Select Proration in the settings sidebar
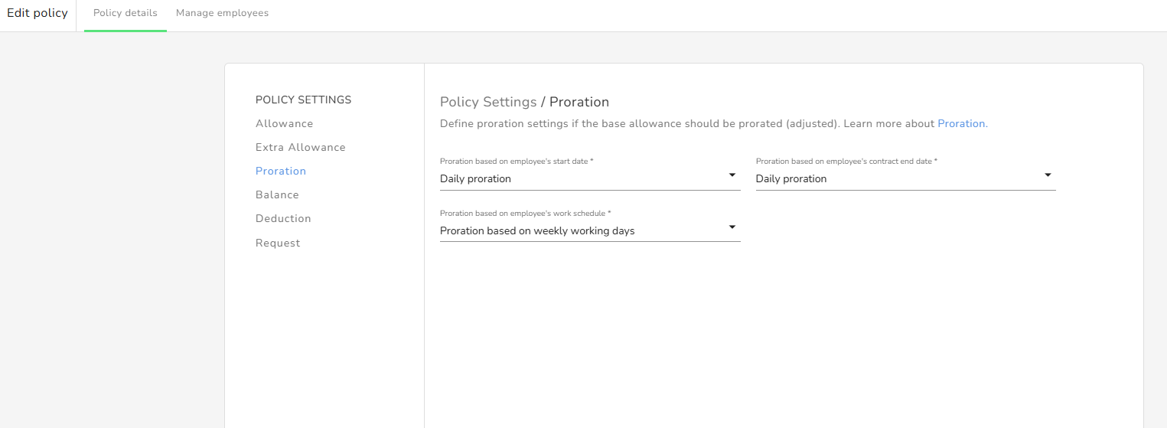This screenshot has width=1167, height=428. coord(281,171)
